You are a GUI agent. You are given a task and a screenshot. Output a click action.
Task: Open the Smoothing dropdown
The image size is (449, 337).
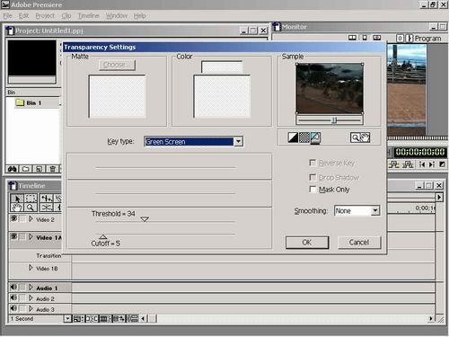tap(375, 210)
